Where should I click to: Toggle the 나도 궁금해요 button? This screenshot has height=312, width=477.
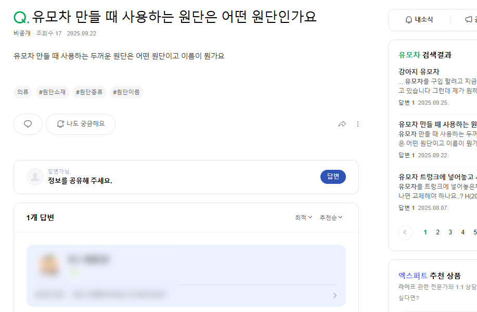tap(81, 124)
